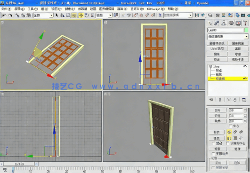Open the 视图 menu
The width and height of the screenshot is (250, 173).
click(x=56, y=9)
